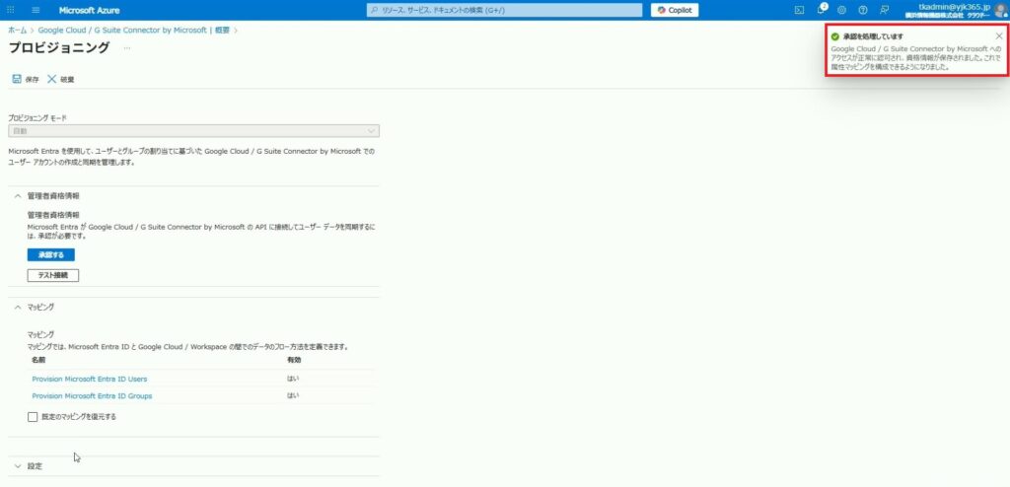Open portal settings gear icon
This screenshot has height=487, width=1010.
[841, 10]
